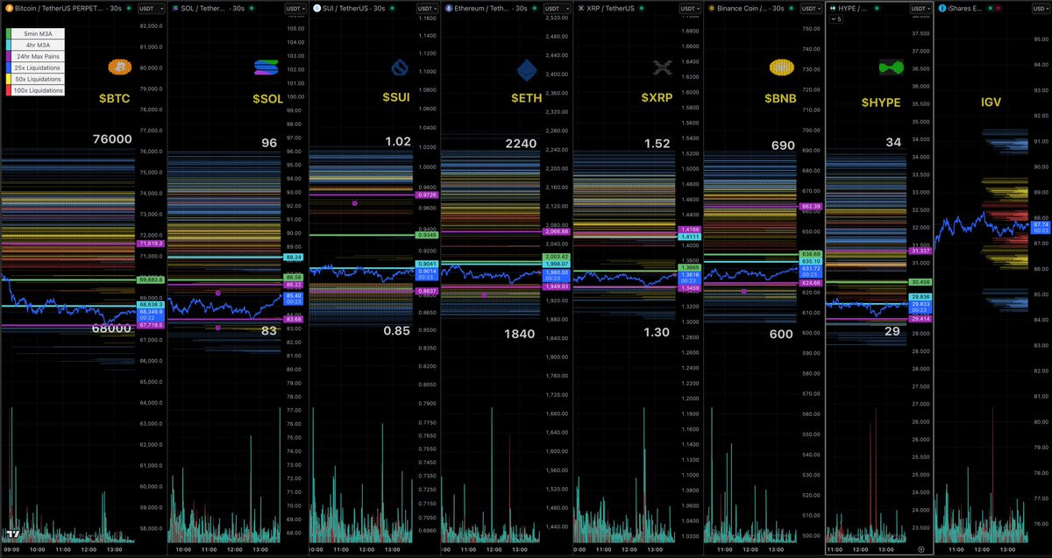The height and width of the screenshot is (558, 1052).
Task: Click the purple 24hr Max Pains legend swatch
Action: (9, 56)
